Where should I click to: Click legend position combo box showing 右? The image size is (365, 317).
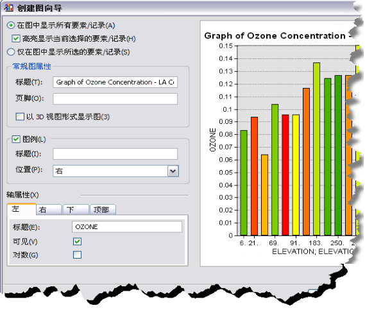pos(115,171)
